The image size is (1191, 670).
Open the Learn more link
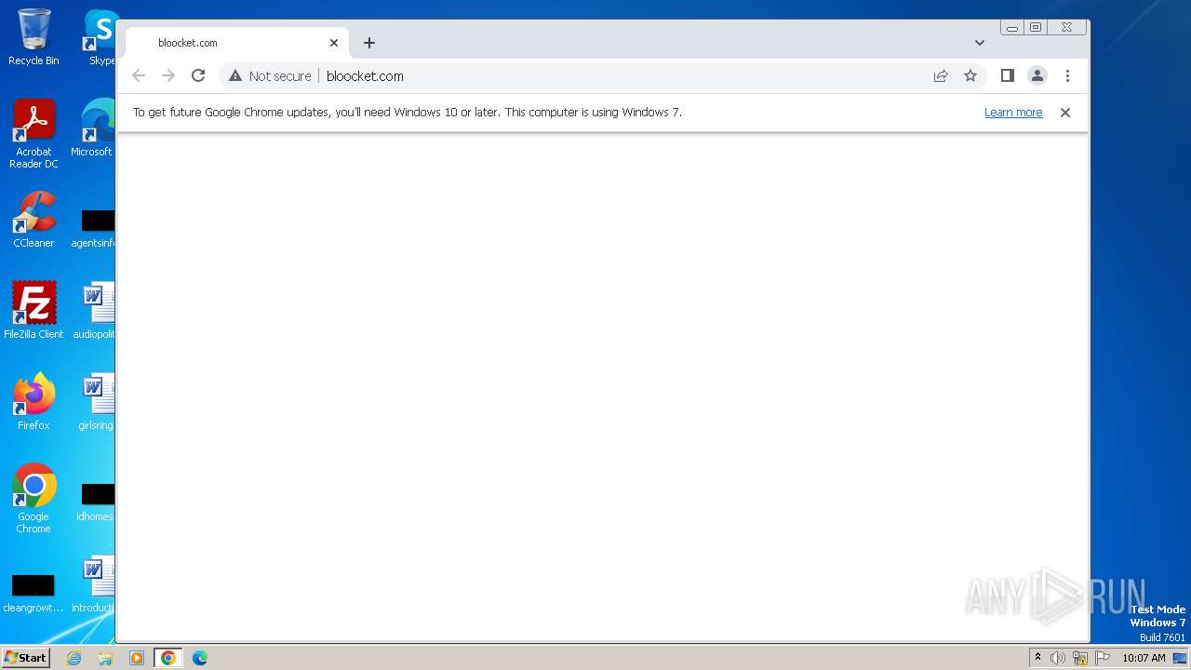click(x=1013, y=113)
